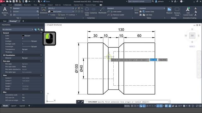Screen dimensions: 202x113
Task: Open the table style Standard dropdown
Action: (152, 8)
